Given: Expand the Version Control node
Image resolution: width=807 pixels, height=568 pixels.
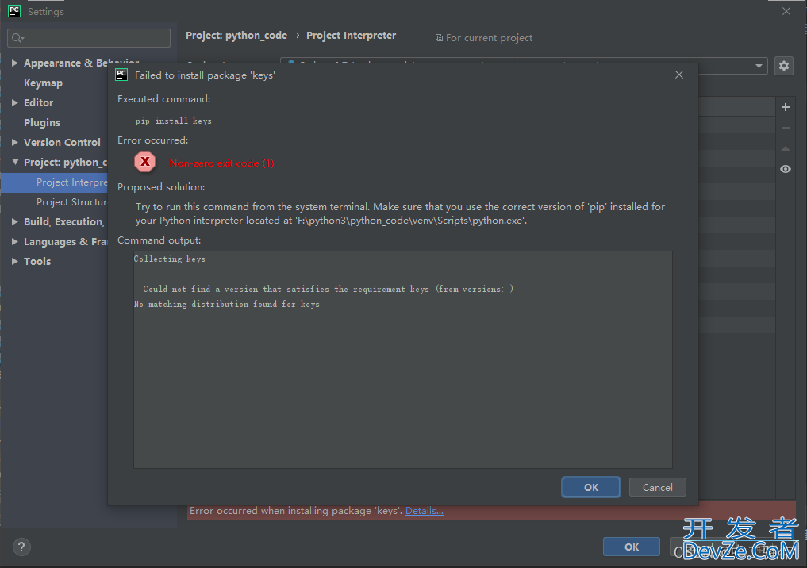Looking at the screenshot, I should (x=14, y=142).
